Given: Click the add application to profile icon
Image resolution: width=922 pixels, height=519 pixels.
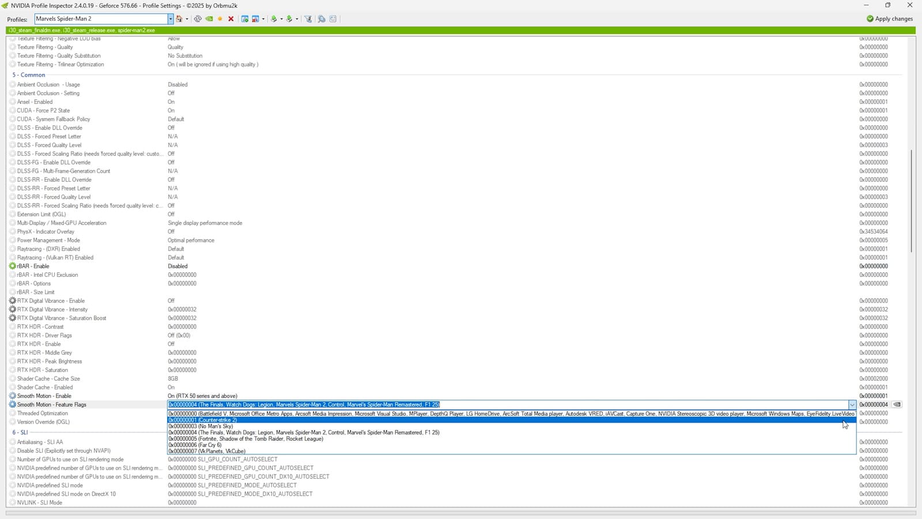Looking at the screenshot, I should [245, 19].
